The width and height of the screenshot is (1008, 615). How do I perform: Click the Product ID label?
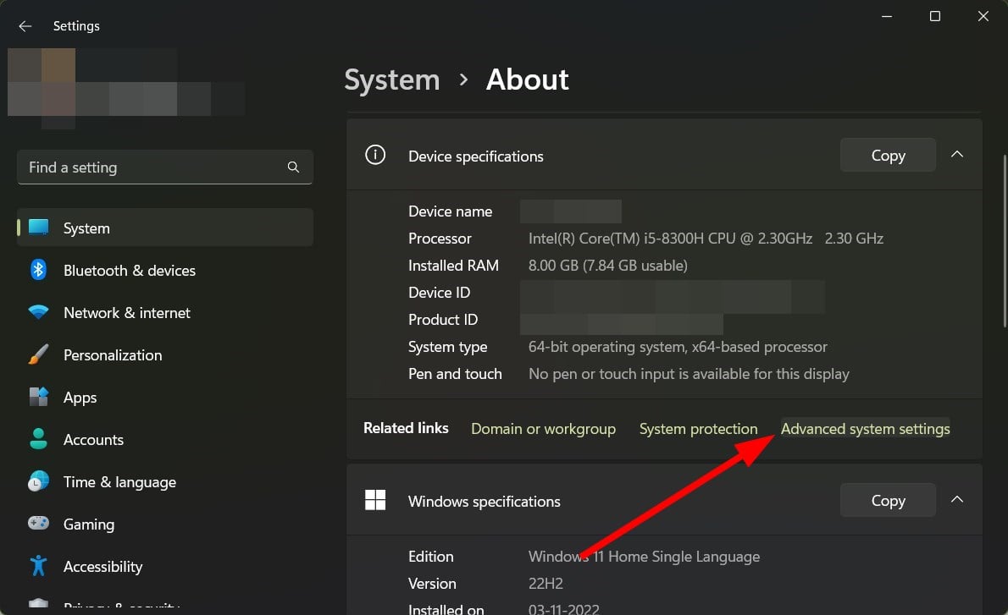443,320
